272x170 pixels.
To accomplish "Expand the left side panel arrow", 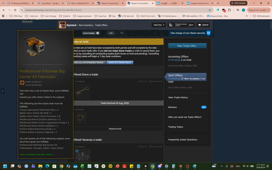I will click(x=3, y=91).
